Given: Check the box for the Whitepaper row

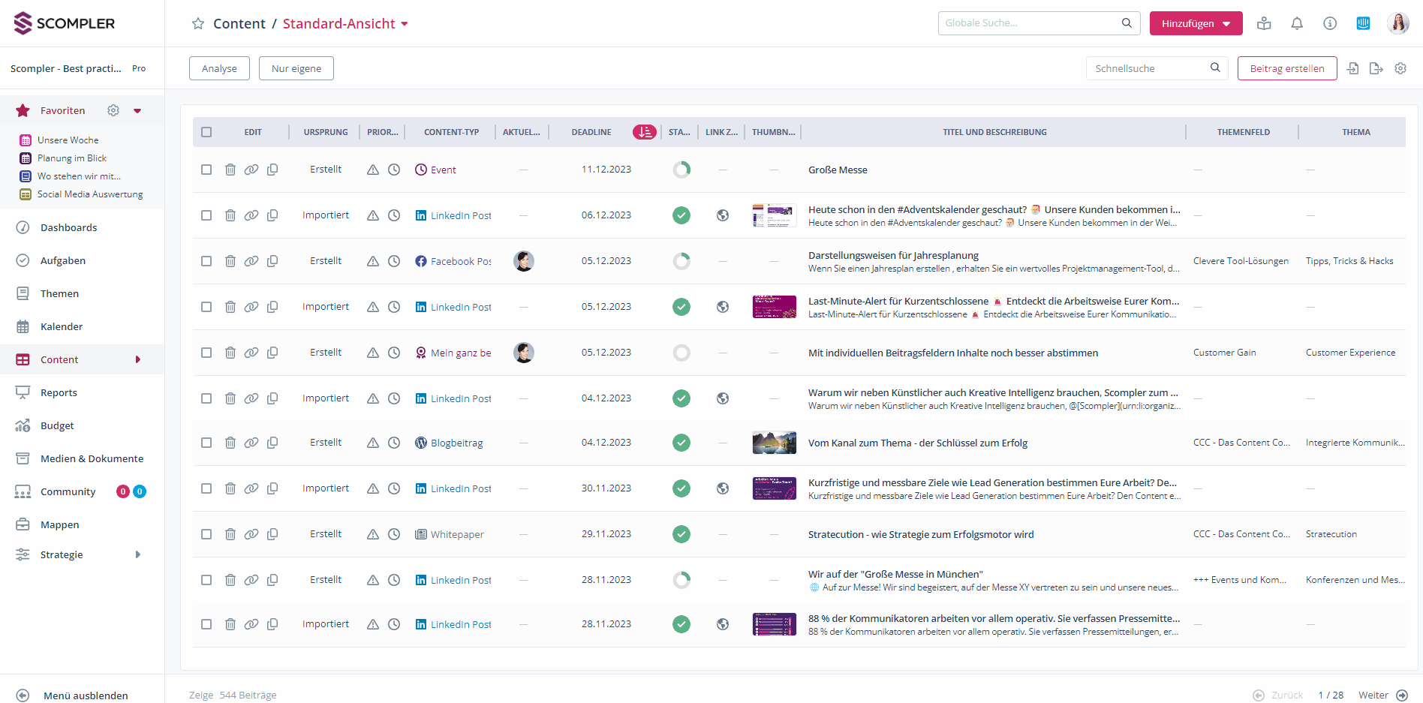Looking at the screenshot, I should pyautogui.click(x=206, y=534).
